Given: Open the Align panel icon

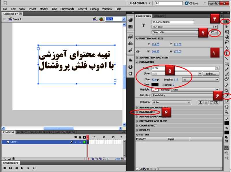Looking at the screenshot, I should (x=131, y=60).
